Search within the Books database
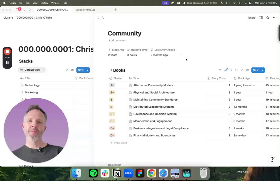Image resolution: width=280 pixels, height=181 pixels. [237, 70]
